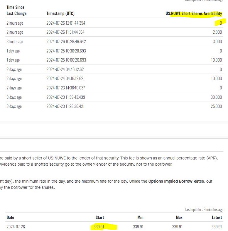Click the 'Options Implied Borrow Rates' bold text
This screenshot has height=231, width=228.
click(x=177, y=181)
